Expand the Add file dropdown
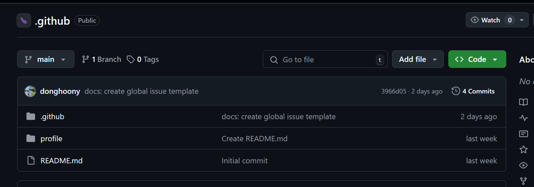The height and width of the screenshot is (187, 534). [x=418, y=59]
